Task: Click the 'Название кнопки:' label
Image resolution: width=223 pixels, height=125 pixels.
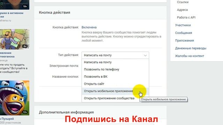Action: point(66,77)
